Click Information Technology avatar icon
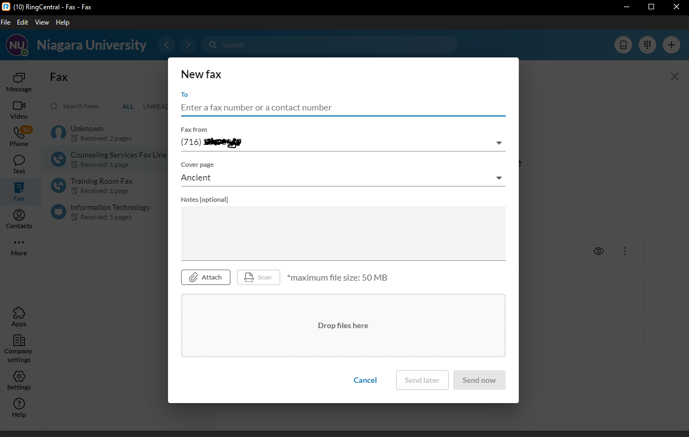Screen dimensions: 689x437 [x=59, y=211]
